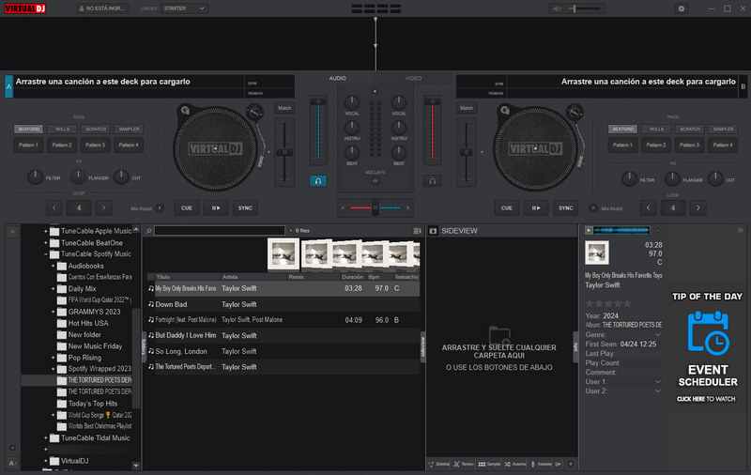This screenshot has width=751, height=475.
Task: Expand VirtualDJ folder in tree
Action: pyautogui.click(x=46, y=461)
